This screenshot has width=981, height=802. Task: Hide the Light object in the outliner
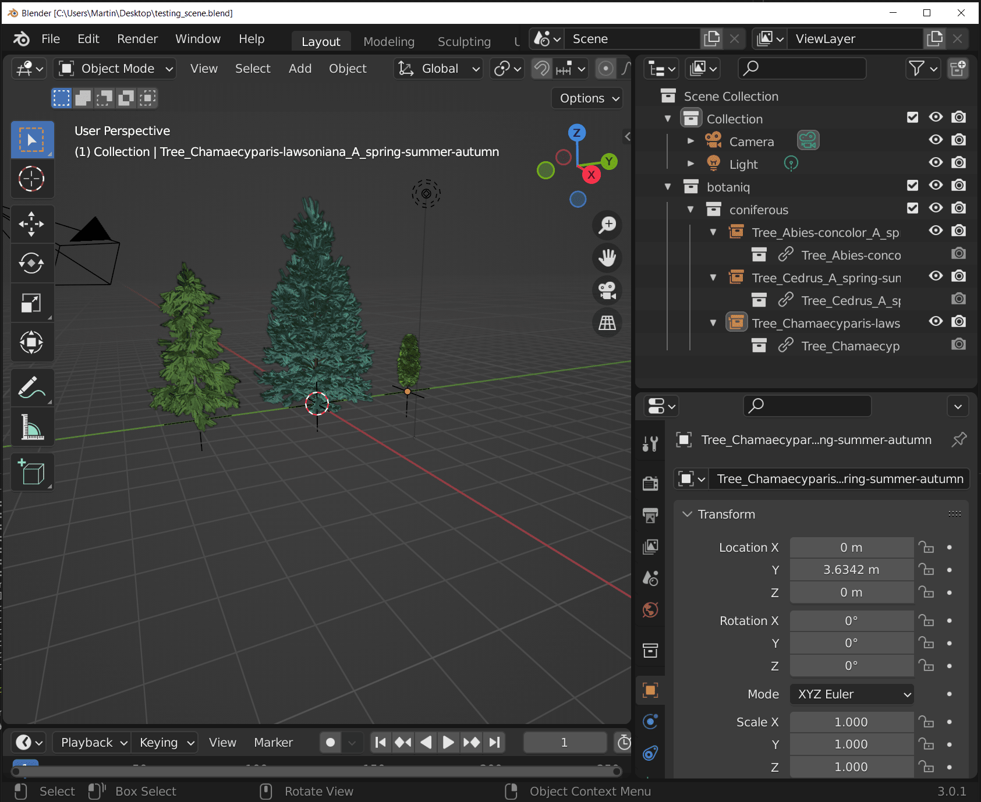(x=936, y=163)
